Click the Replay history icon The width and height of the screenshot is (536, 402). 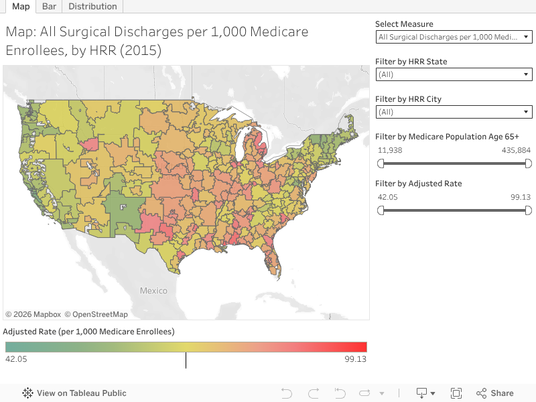pyautogui.click(x=364, y=393)
